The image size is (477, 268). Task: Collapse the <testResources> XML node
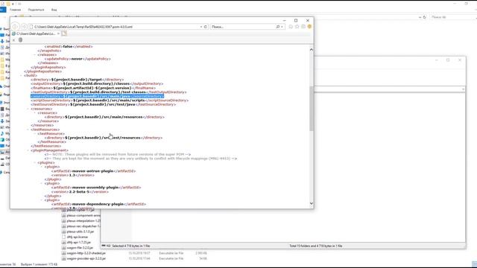(x=28, y=130)
